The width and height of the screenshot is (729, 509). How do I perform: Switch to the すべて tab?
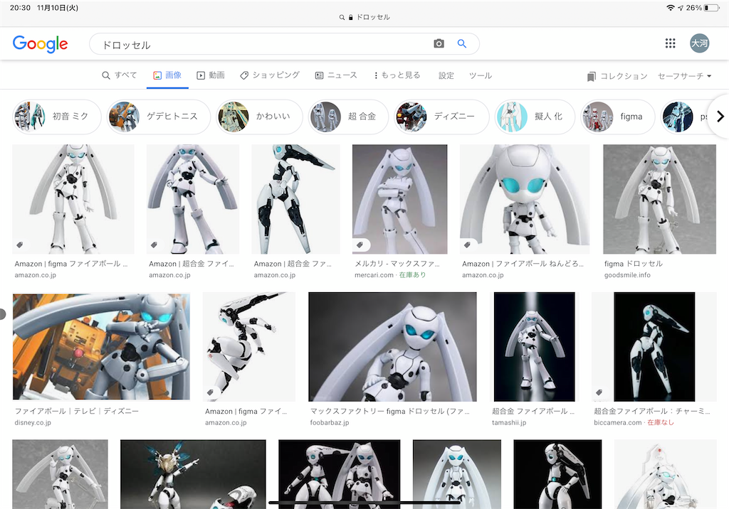point(120,75)
